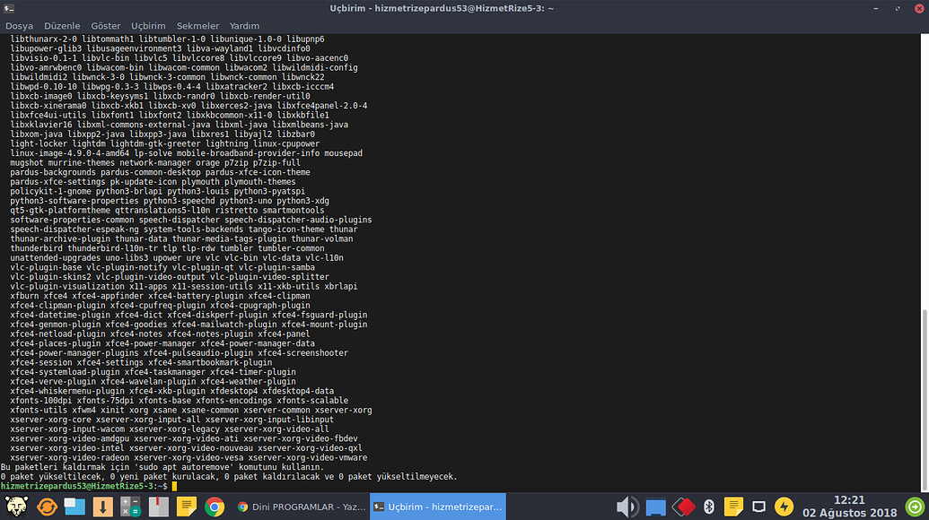Open the power manager lightning icon
The height and width of the screenshot is (520, 929).
[x=784, y=507]
